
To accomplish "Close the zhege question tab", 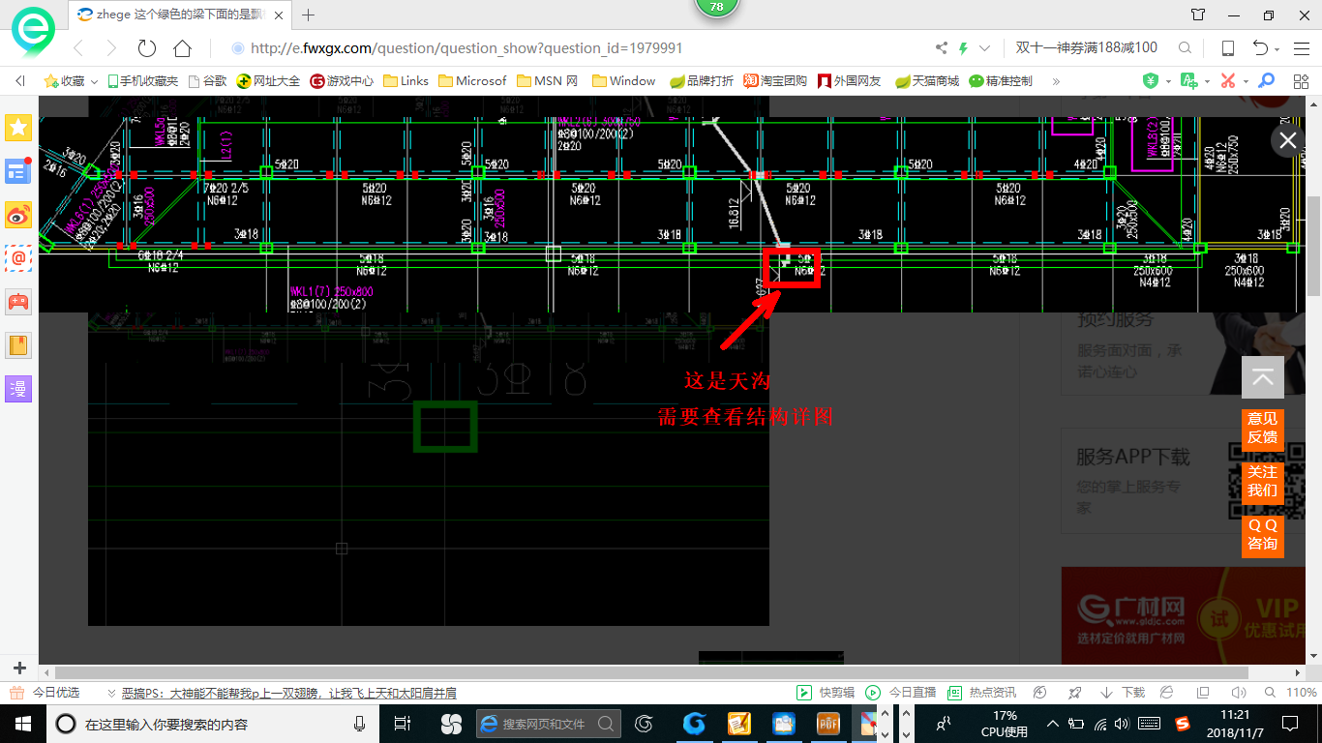I will point(281,15).
